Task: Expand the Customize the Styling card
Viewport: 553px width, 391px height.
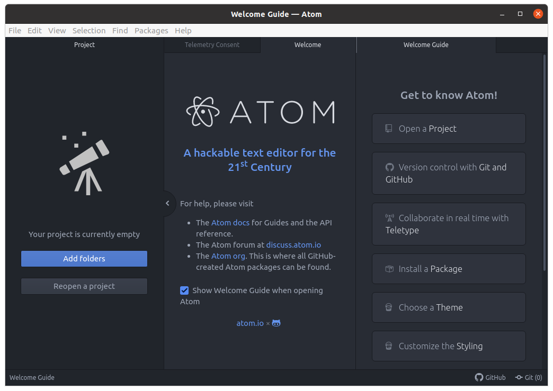Action: click(x=449, y=346)
